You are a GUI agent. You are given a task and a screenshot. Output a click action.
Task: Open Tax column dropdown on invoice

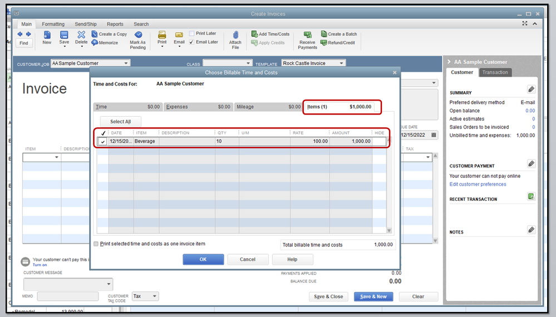pos(427,157)
